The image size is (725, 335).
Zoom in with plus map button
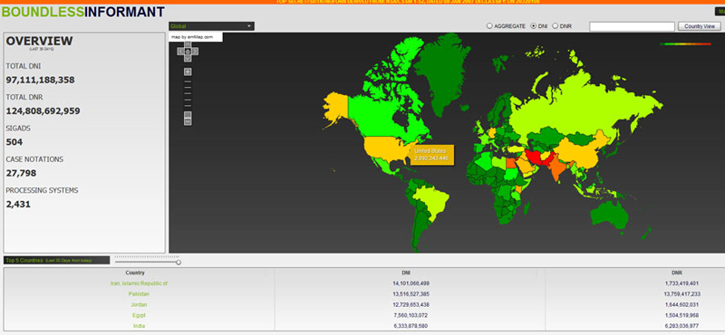188,72
